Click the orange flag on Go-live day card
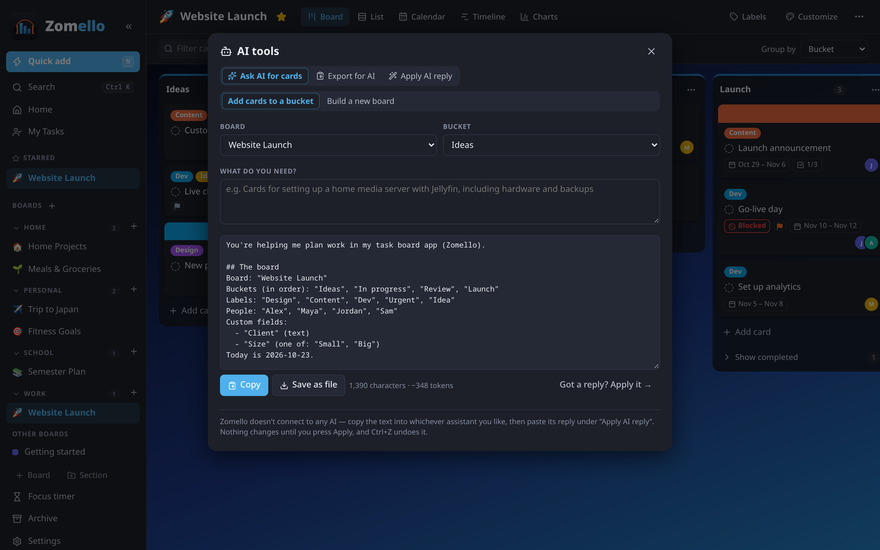880x550 pixels. coord(779,226)
